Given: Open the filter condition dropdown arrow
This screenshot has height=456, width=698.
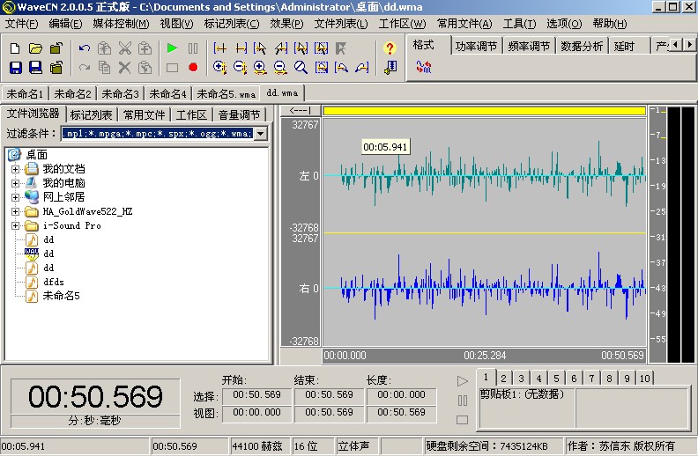Looking at the screenshot, I should pyautogui.click(x=260, y=133).
